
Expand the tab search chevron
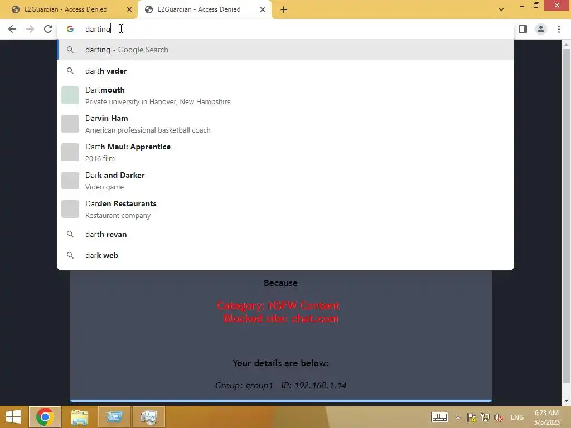point(501,9)
